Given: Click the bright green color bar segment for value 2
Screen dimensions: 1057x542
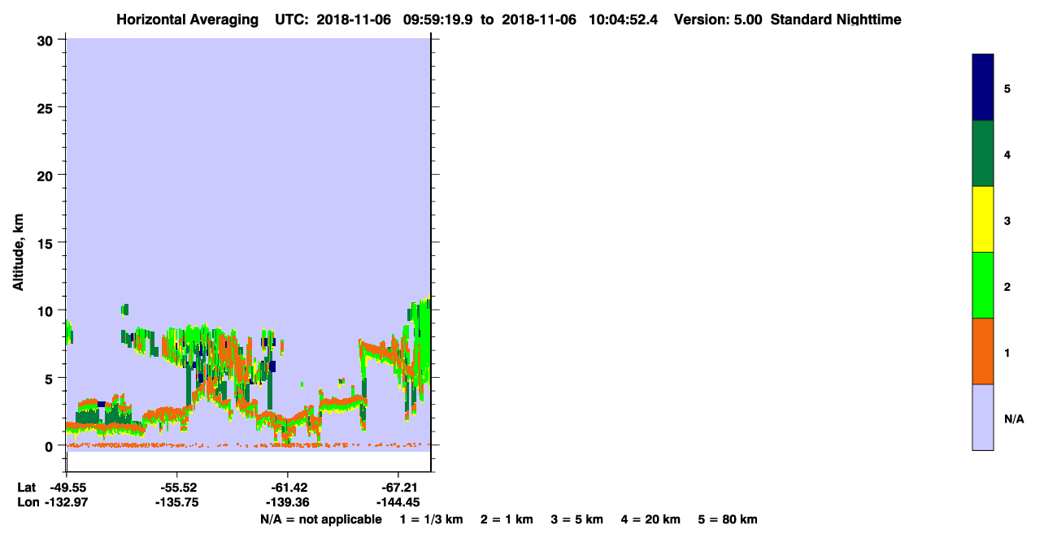Looking at the screenshot, I should click(x=983, y=285).
